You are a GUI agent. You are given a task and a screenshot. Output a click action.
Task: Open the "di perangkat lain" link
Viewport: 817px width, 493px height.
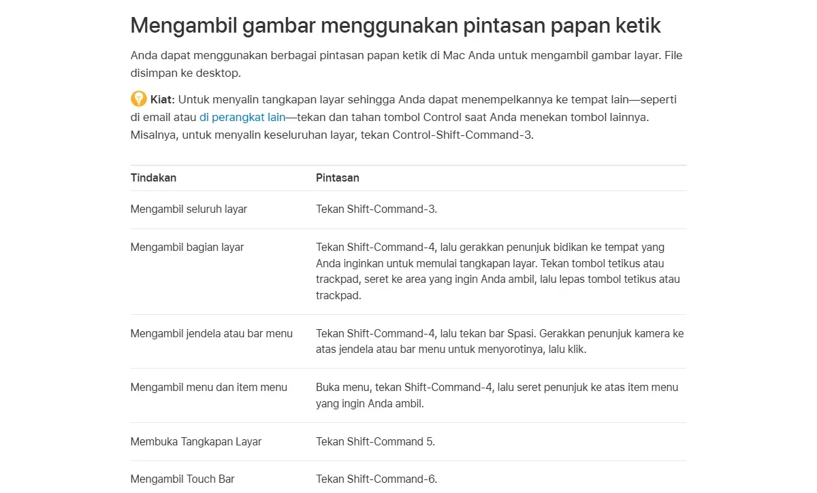tap(242, 117)
